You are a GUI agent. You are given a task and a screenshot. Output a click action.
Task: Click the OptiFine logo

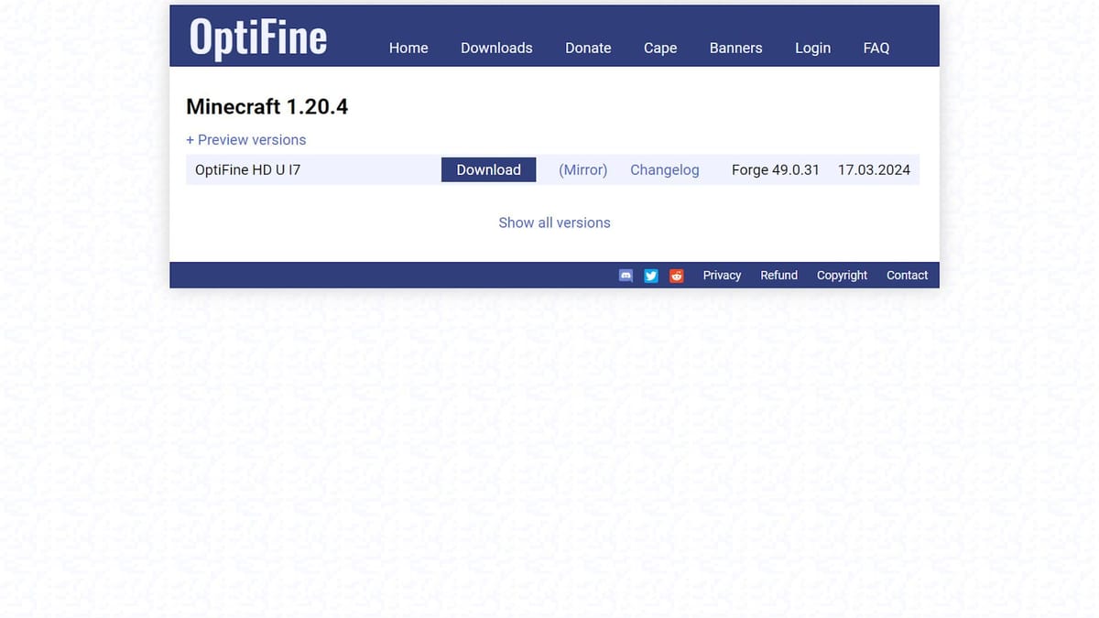click(257, 38)
